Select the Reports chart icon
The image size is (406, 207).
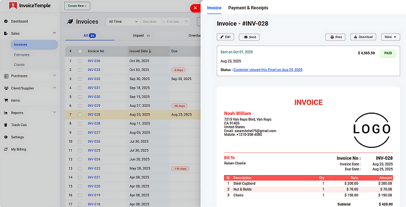pyautogui.click(x=6, y=113)
